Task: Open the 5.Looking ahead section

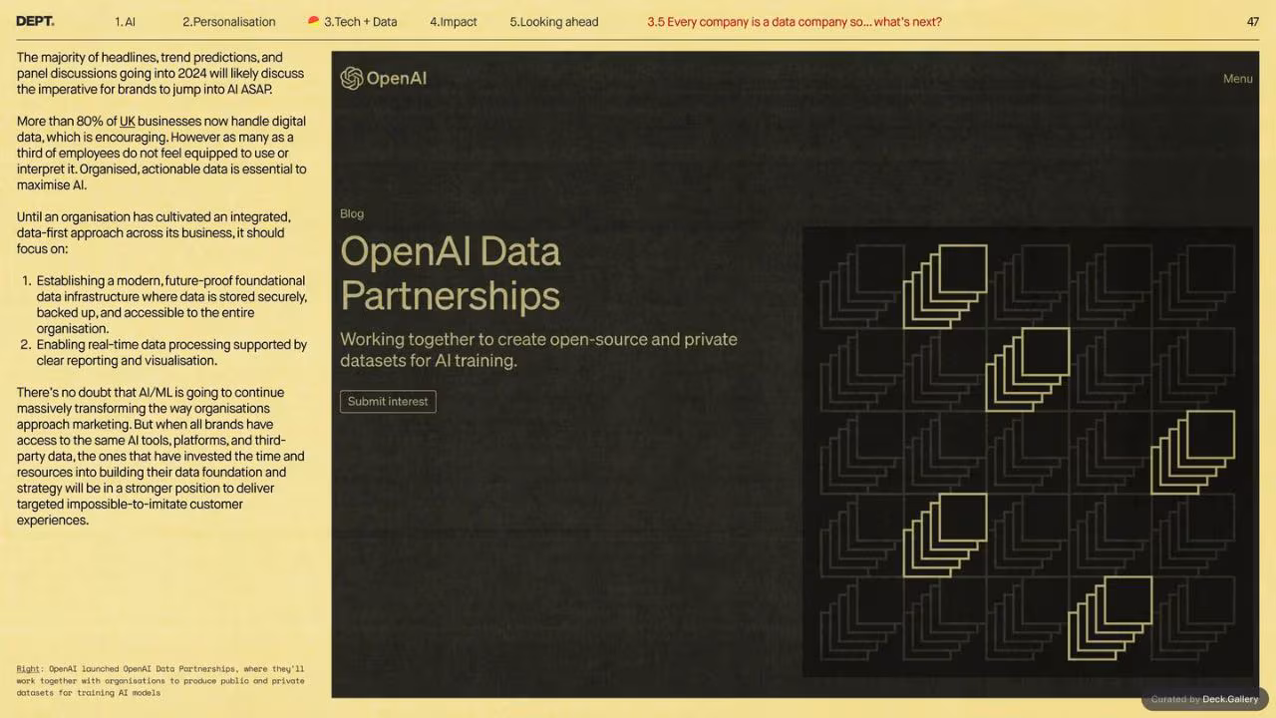Action: [x=554, y=21]
